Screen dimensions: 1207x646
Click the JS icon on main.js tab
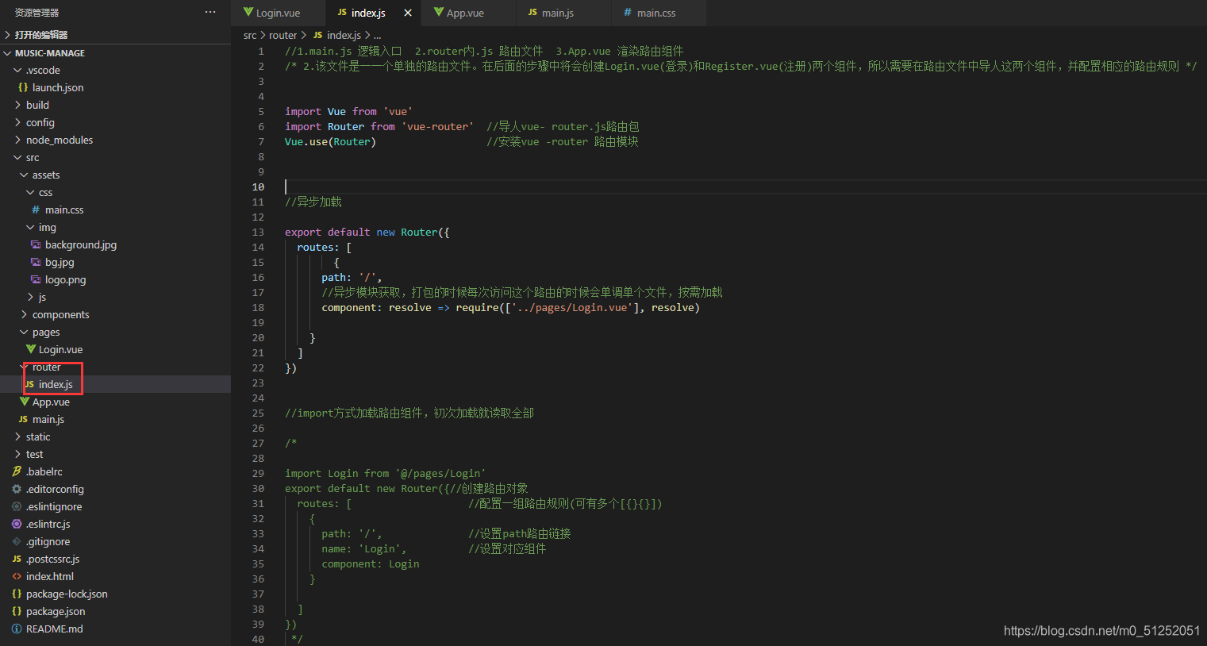pos(532,13)
